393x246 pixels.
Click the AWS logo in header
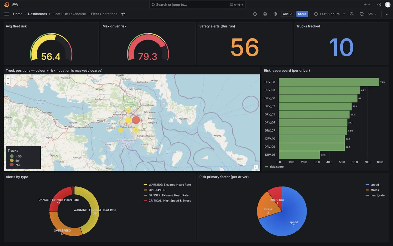click(x=15, y=4)
